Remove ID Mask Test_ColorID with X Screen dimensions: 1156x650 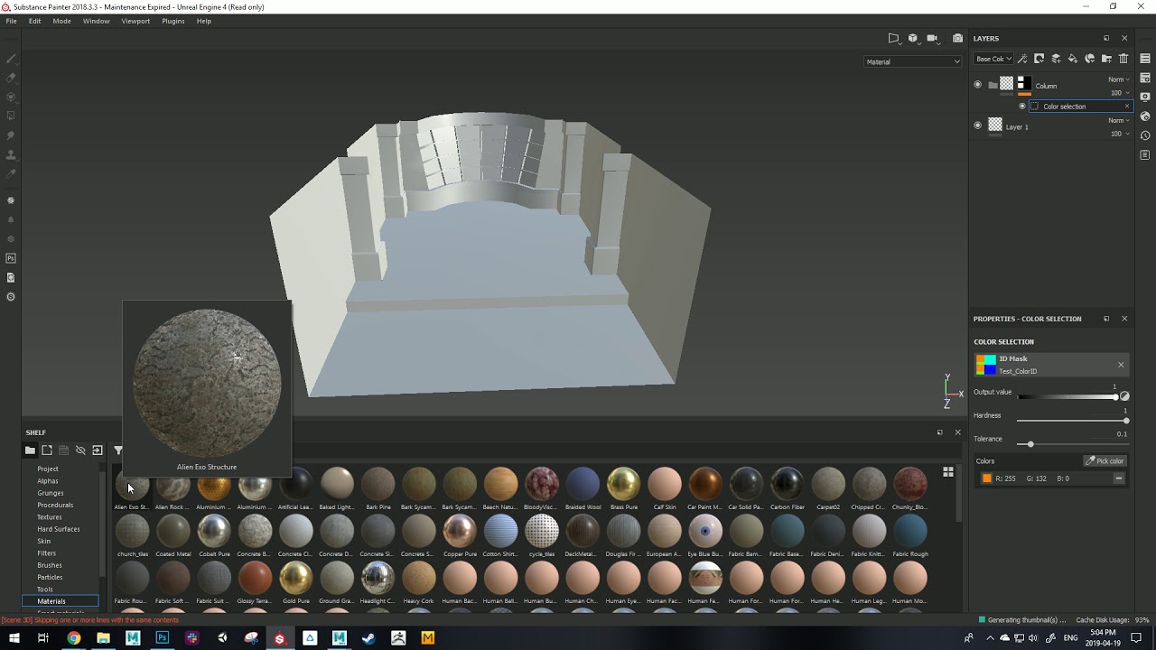pyautogui.click(x=1121, y=365)
